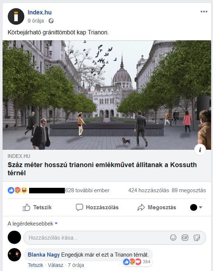View the 89 megosztás shares count
The width and height of the screenshot is (213, 271).
click(189, 190)
